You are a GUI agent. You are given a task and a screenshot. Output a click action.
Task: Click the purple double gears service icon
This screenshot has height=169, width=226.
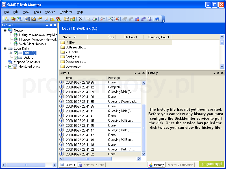pos(143,19)
